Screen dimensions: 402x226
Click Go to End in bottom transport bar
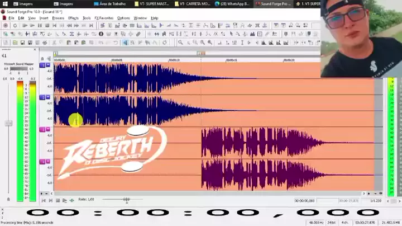pos(50,200)
